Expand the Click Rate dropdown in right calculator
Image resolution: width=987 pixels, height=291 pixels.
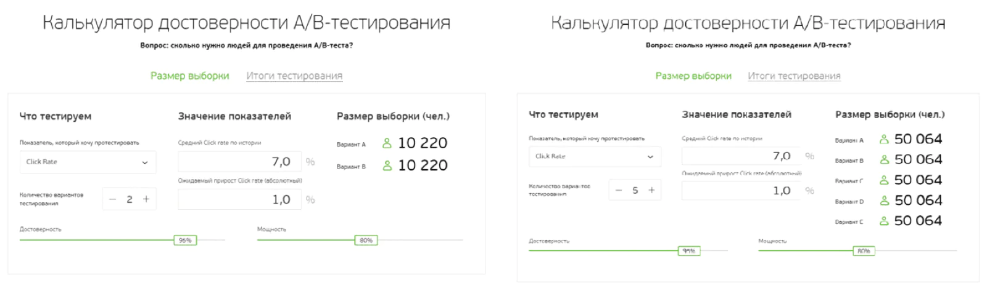(595, 157)
